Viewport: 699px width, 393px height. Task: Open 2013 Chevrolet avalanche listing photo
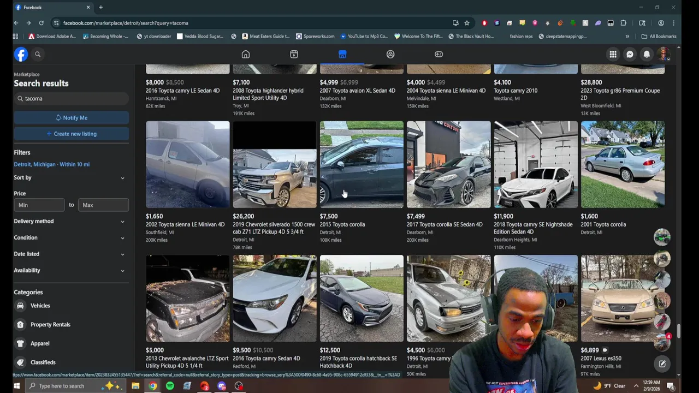click(x=187, y=299)
